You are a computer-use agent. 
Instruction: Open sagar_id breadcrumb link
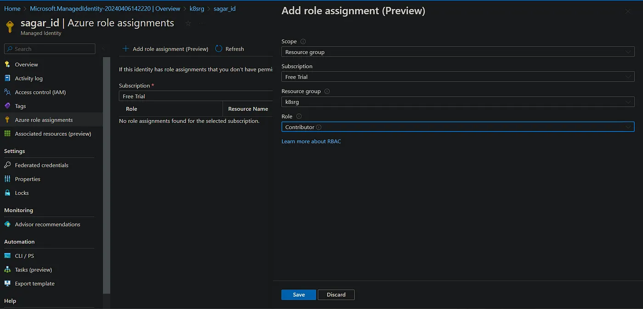tap(225, 8)
